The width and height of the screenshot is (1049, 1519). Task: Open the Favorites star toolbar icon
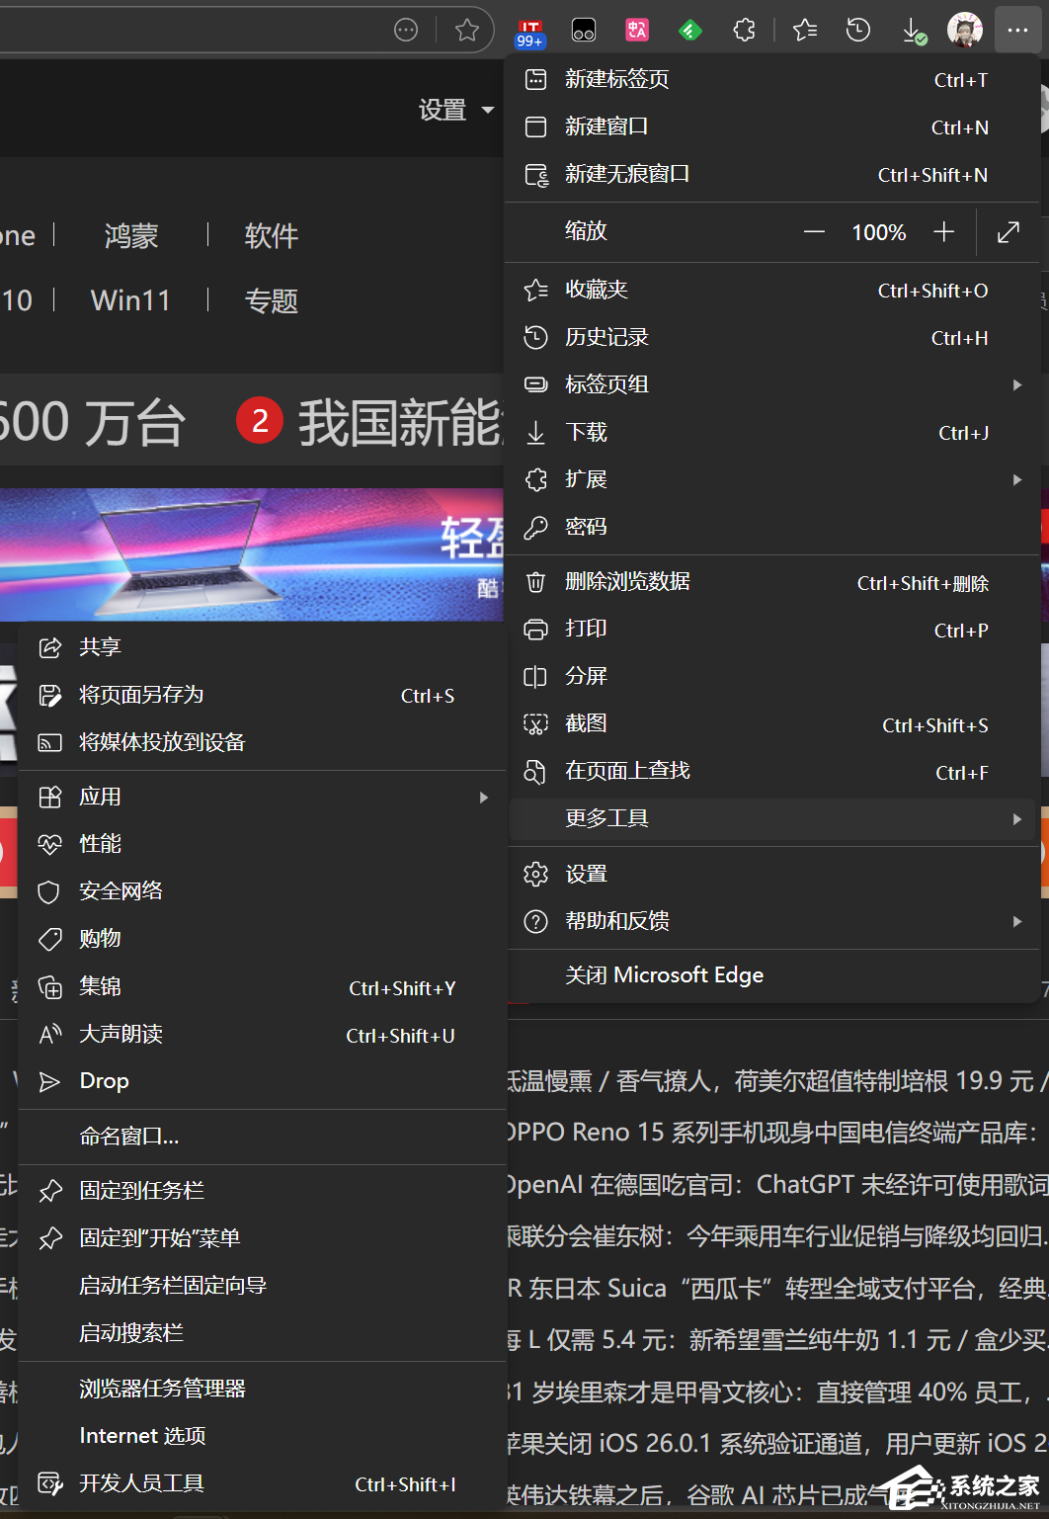click(x=803, y=30)
